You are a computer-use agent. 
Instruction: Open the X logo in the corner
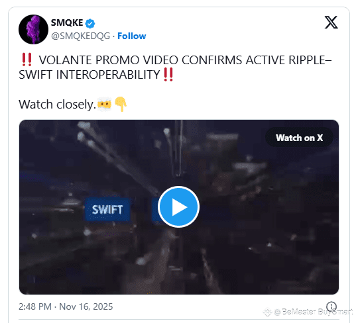[x=331, y=23]
